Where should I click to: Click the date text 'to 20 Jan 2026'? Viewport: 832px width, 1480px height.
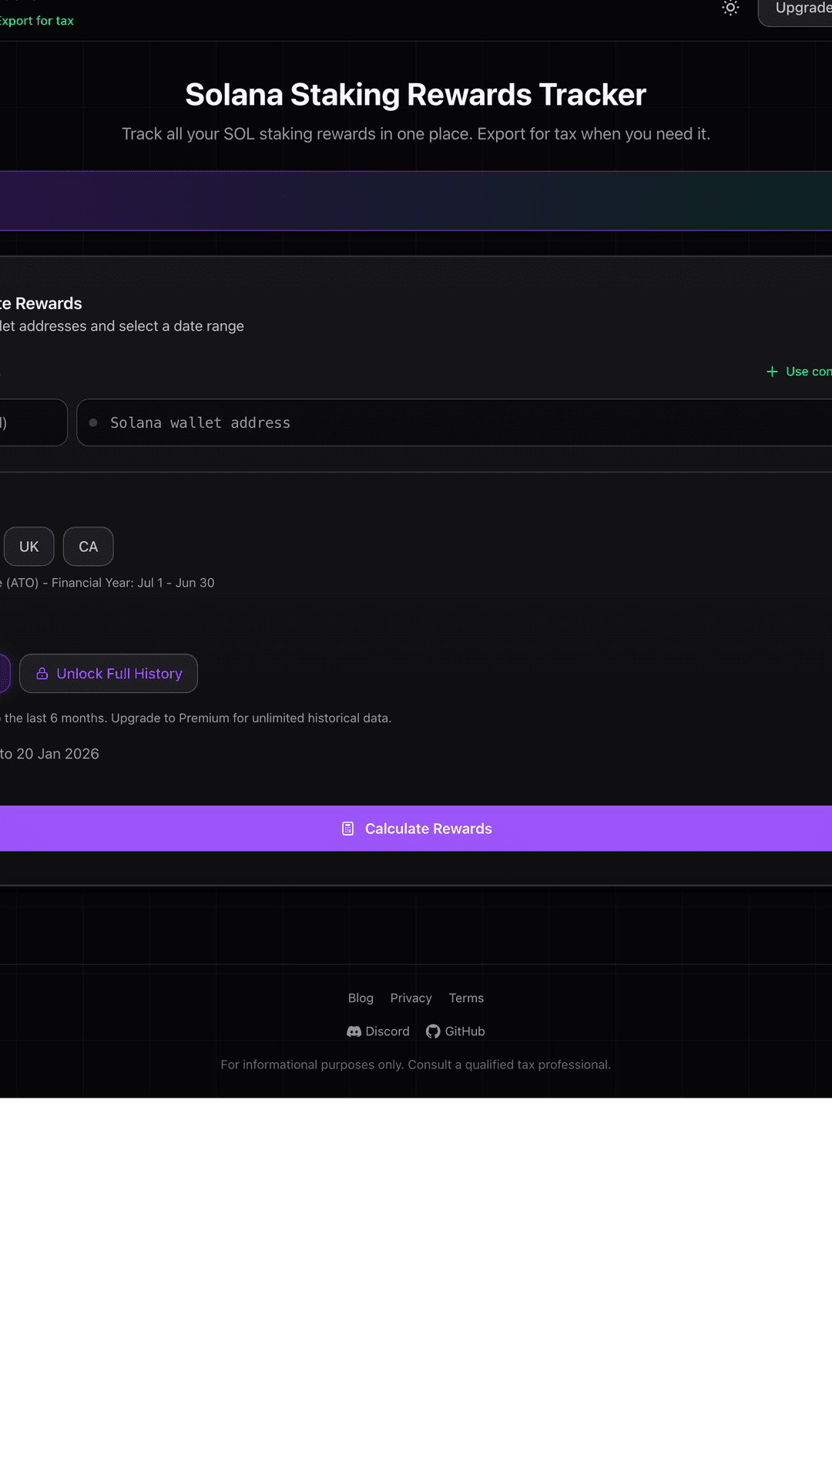tap(49, 754)
